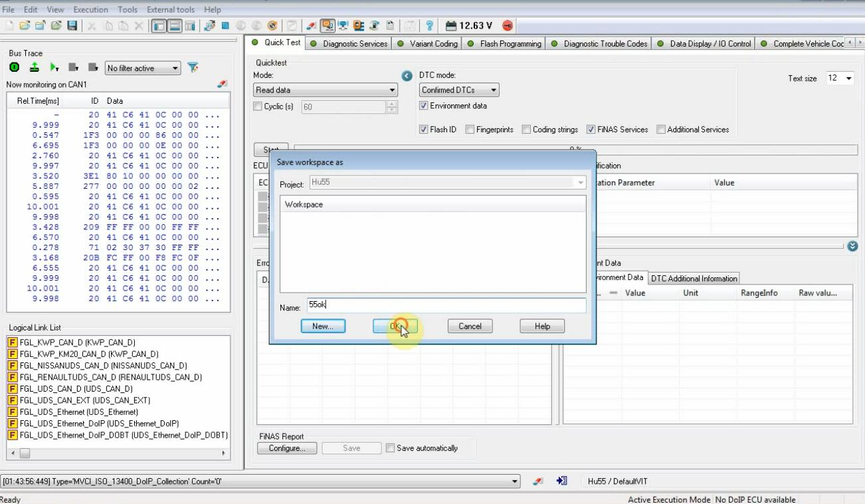Open the Mode dropdown showing Read data
The image size is (865, 504).
point(326,90)
